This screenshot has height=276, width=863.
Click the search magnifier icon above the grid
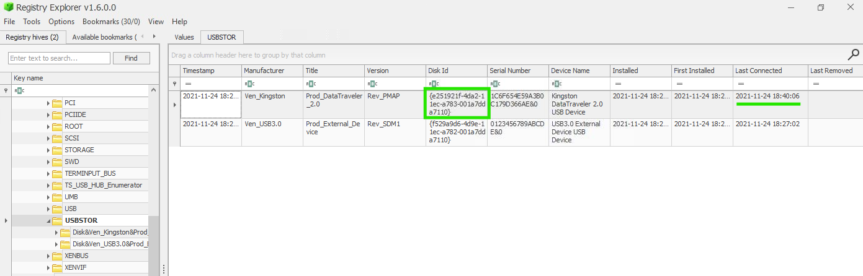pos(854,54)
